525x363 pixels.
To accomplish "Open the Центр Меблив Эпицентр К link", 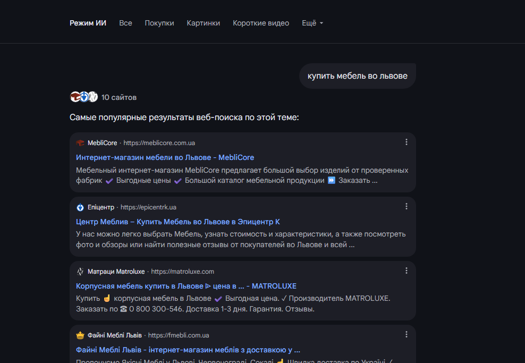I will point(177,222).
